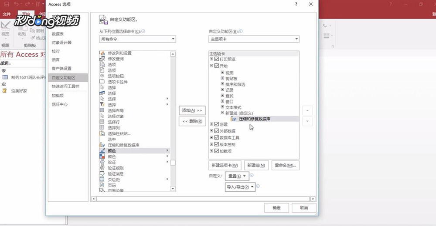Screen dimensions: 436x226
Task: Pick the 选择行 table icon
Action: [x=102, y=122]
